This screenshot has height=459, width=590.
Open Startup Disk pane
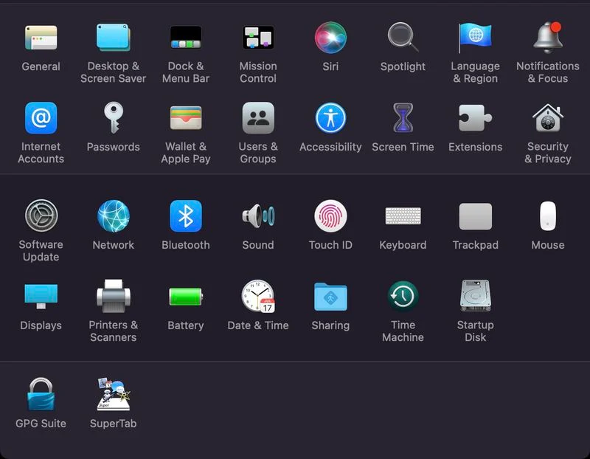tap(475, 296)
